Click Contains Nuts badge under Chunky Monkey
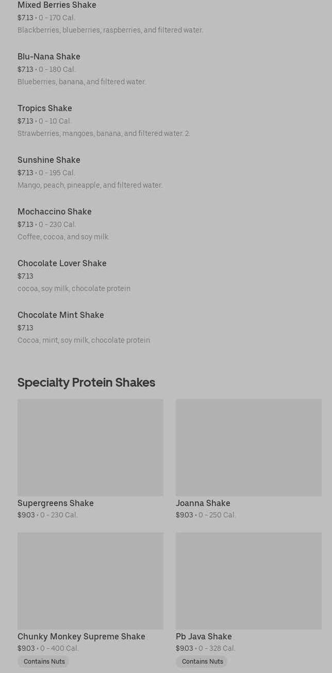This screenshot has width=332, height=673. coord(44,662)
